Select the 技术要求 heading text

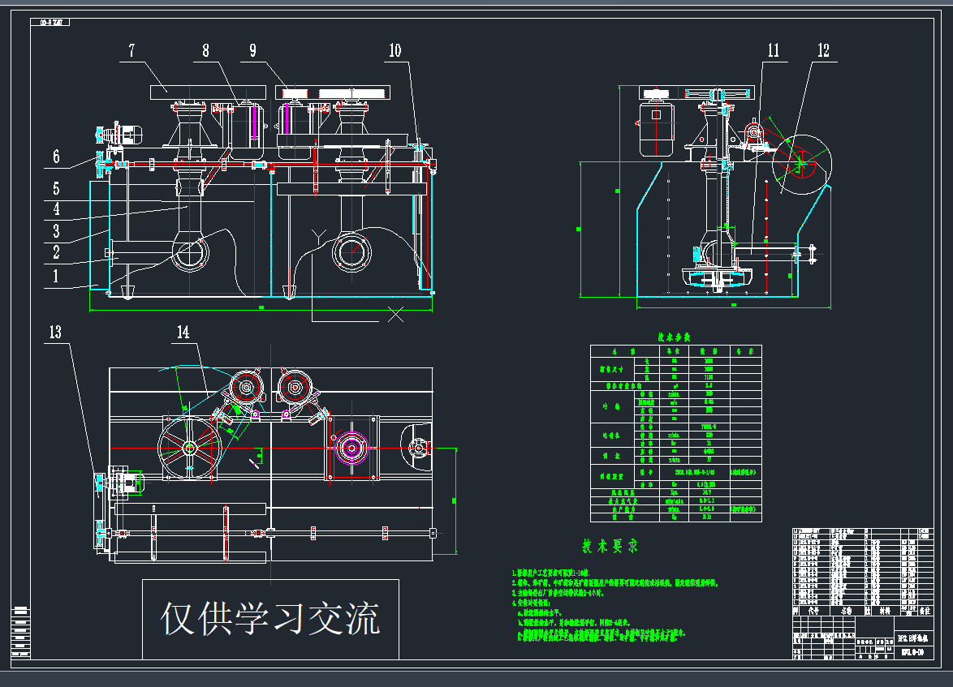coord(609,547)
